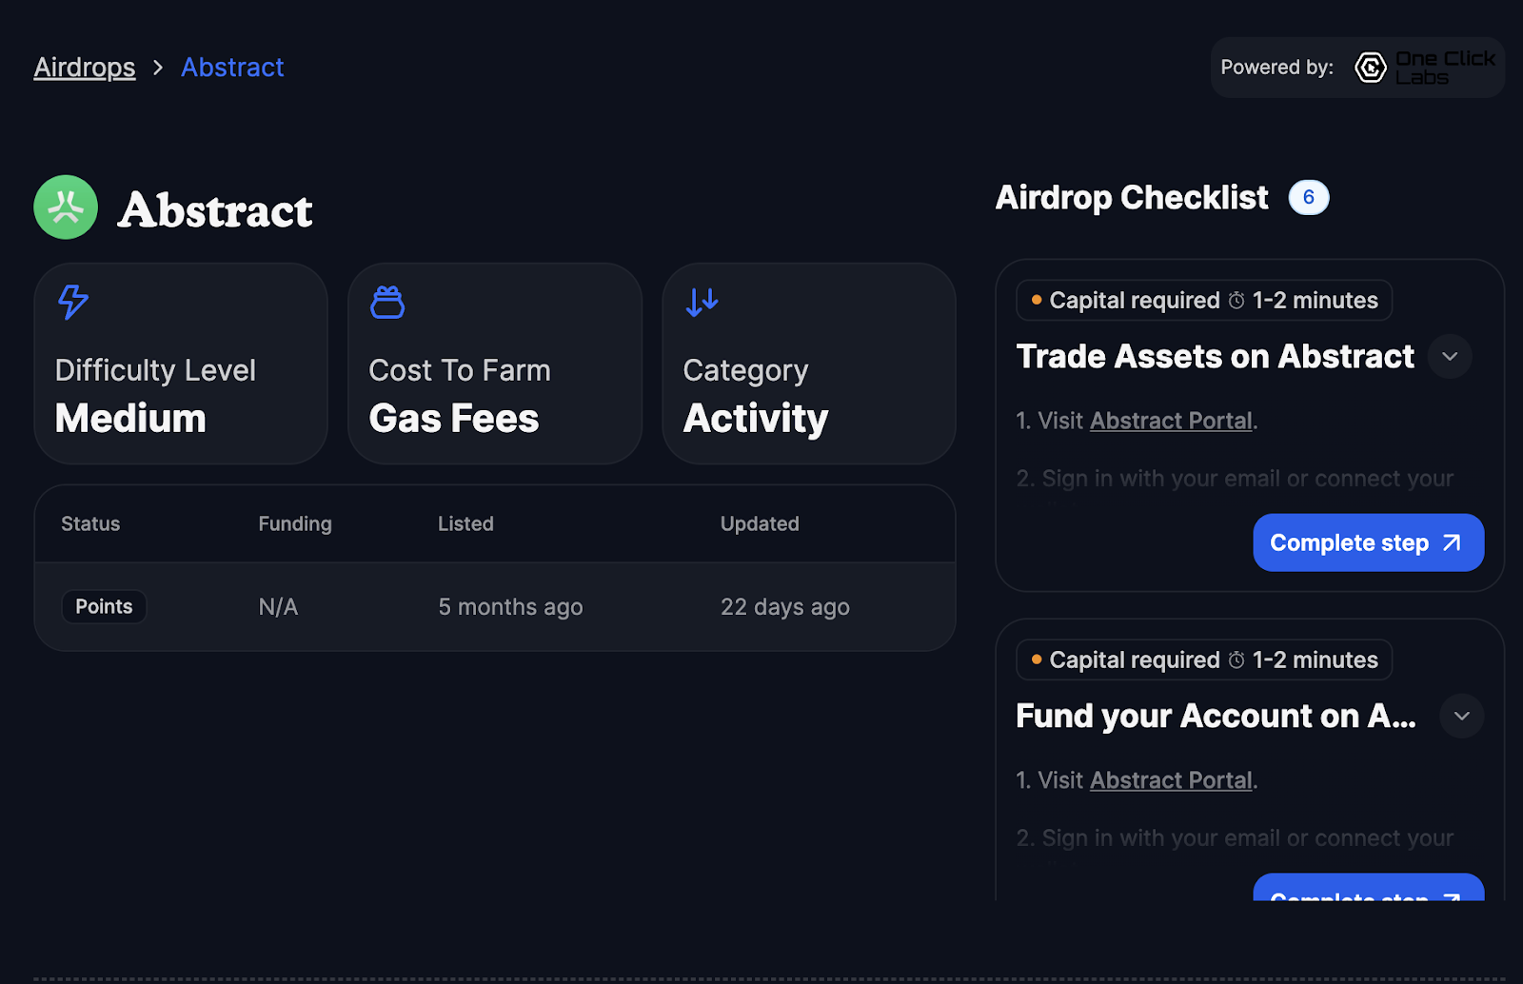This screenshot has height=984, width=1523.
Task: Click the Category label
Action: coord(745,370)
